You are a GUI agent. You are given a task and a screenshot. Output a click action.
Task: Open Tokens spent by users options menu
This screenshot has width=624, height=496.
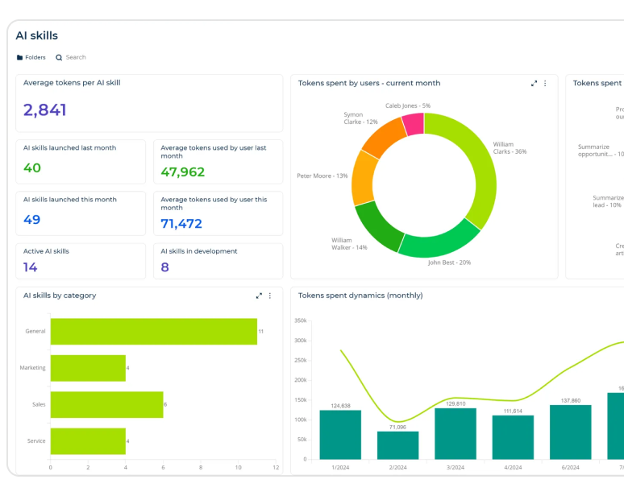coord(545,83)
